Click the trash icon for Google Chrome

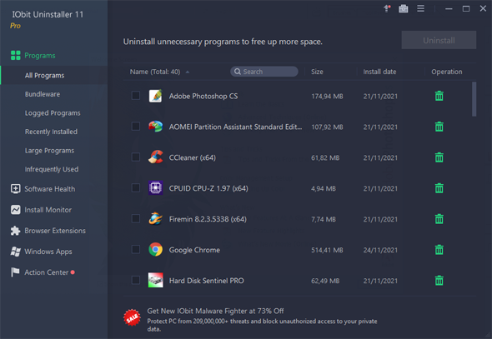click(x=439, y=250)
